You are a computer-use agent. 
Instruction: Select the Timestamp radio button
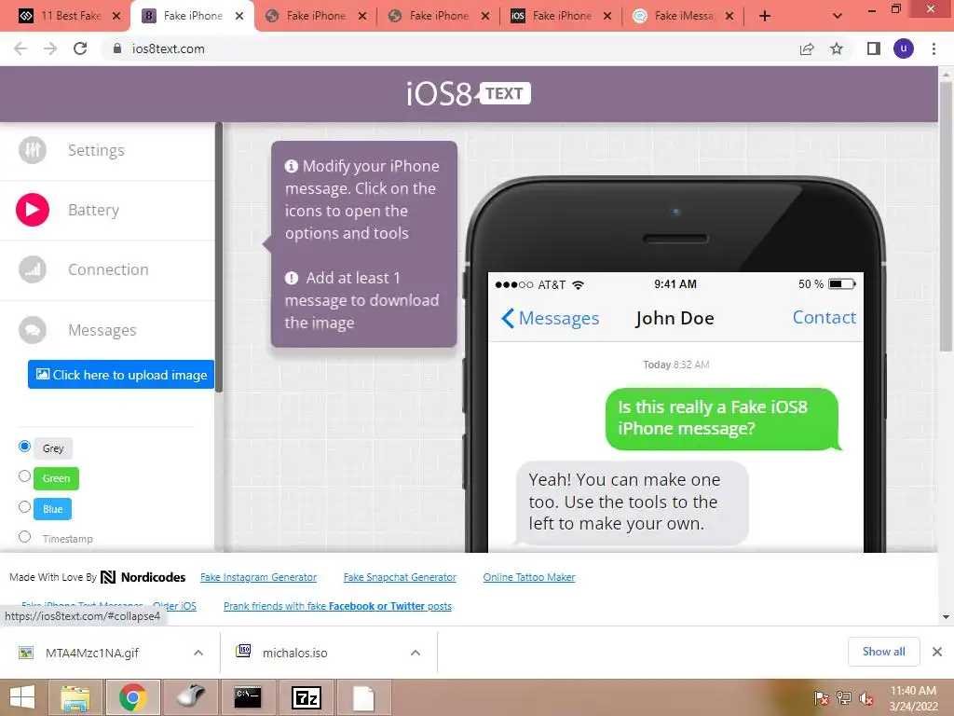coord(24,536)
